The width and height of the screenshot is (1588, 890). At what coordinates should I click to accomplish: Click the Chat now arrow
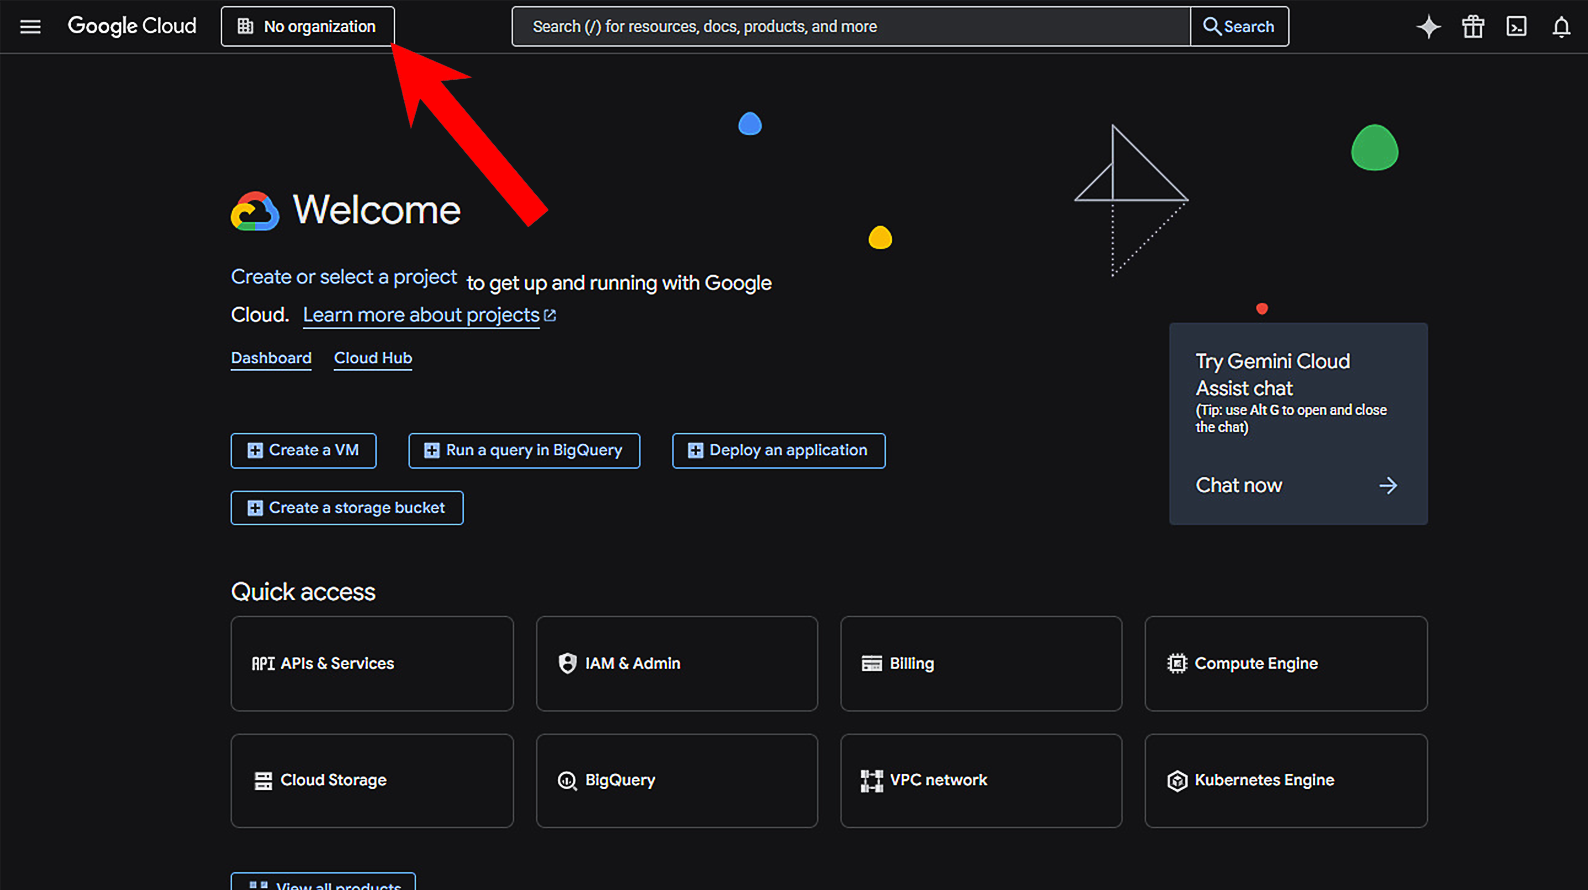click(x=1388, y=486)
